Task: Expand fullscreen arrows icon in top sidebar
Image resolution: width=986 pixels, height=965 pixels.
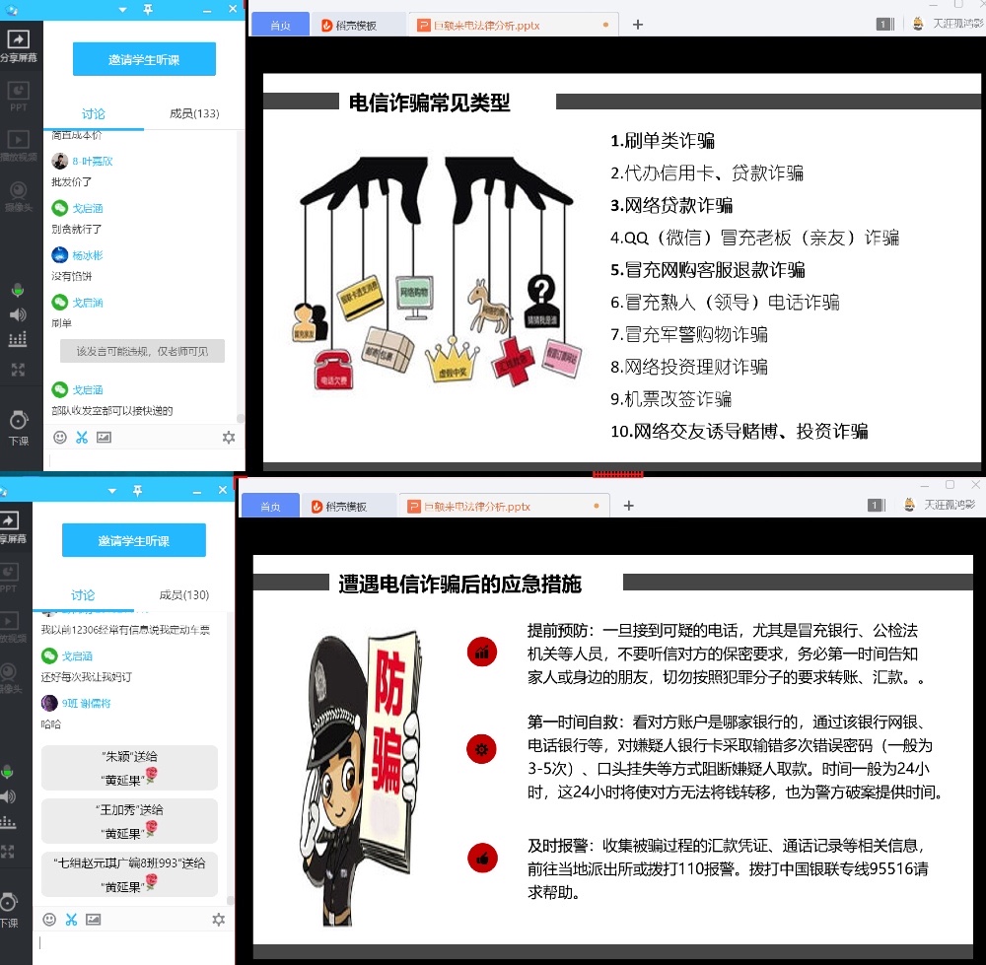Action: click(x=17, y=370)
